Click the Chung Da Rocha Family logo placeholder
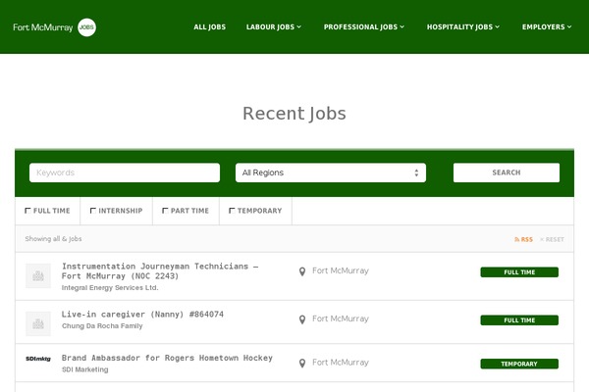 [x=38, y=323]
